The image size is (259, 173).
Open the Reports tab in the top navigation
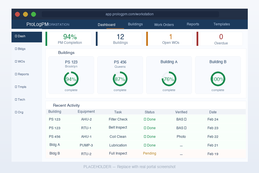193,24
